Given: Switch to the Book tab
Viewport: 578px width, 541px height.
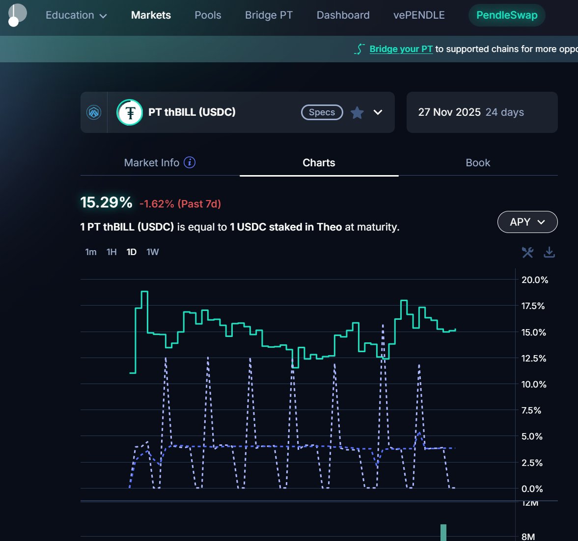Looking at the screenshot, I should pos(477,163).
